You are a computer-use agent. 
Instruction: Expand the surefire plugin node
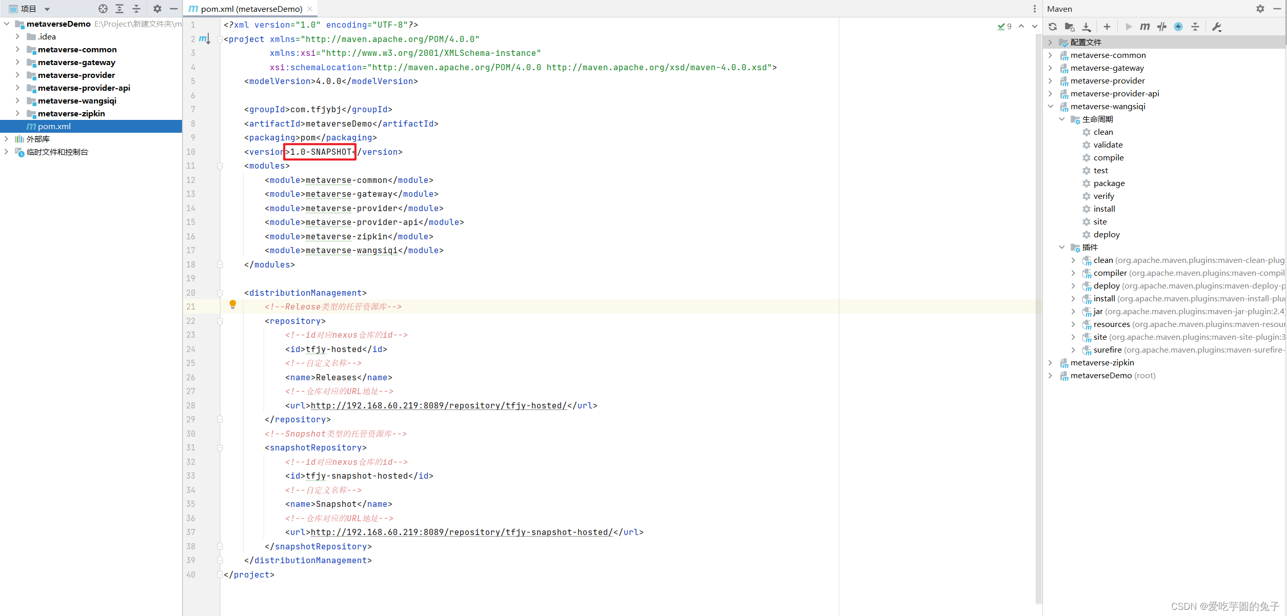coord(1073,350)
